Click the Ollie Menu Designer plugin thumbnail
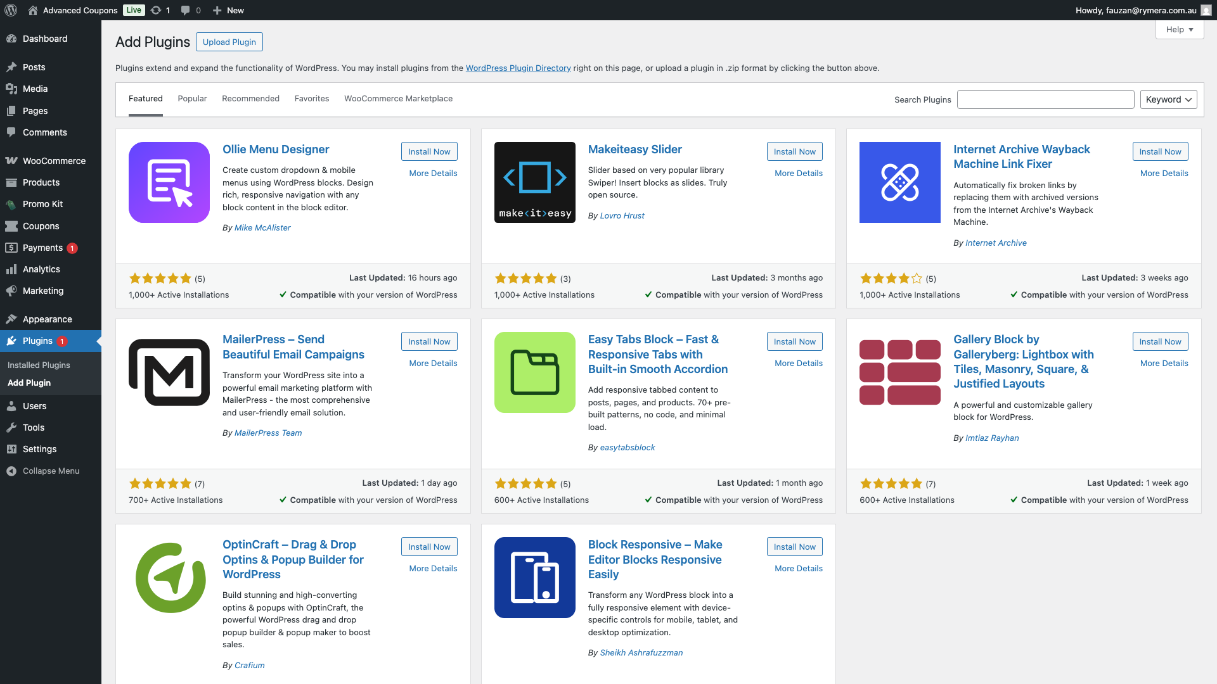This screenshot has height=684, width=1217. pyautogui.click(x=169, y=182)
